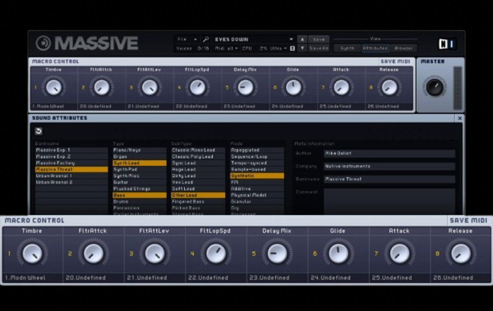Click the Release knob in the small macro strip
The image size is (493, 311).
point(389,87)
